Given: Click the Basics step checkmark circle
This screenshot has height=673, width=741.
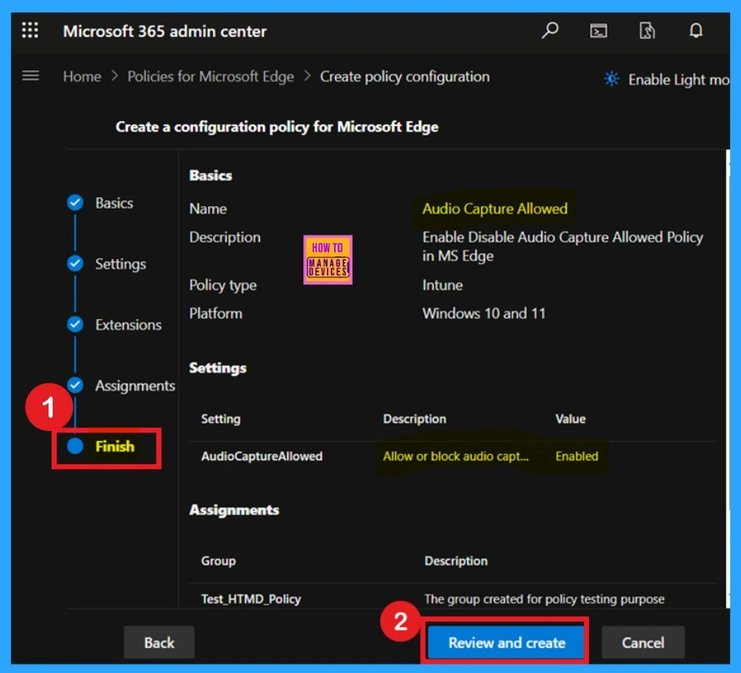Looking at the screenshot, I should tap(75, 203).
